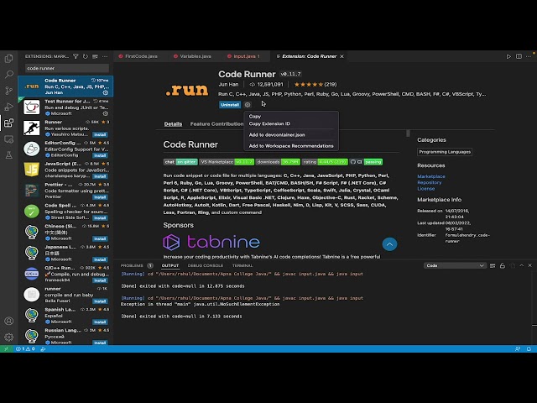Image resolution: width=537 pixels, height=403 pixels.
Task: Open the Code output channel dropdown
Action: coord(455,265)
